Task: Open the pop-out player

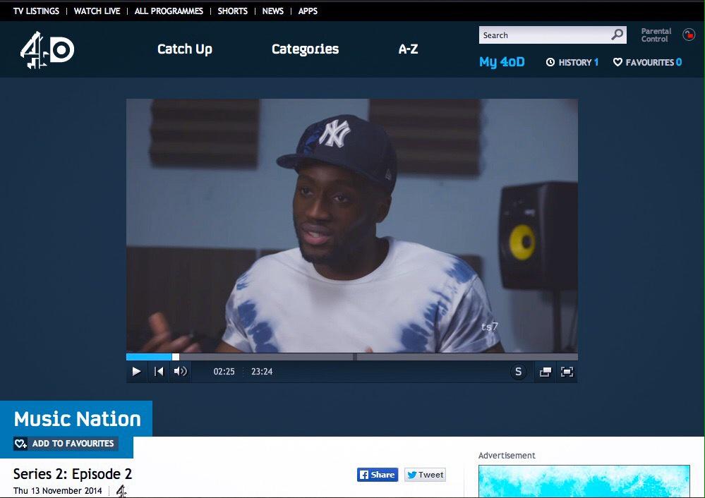Action: pyautogui.click(x=544, y=371)
